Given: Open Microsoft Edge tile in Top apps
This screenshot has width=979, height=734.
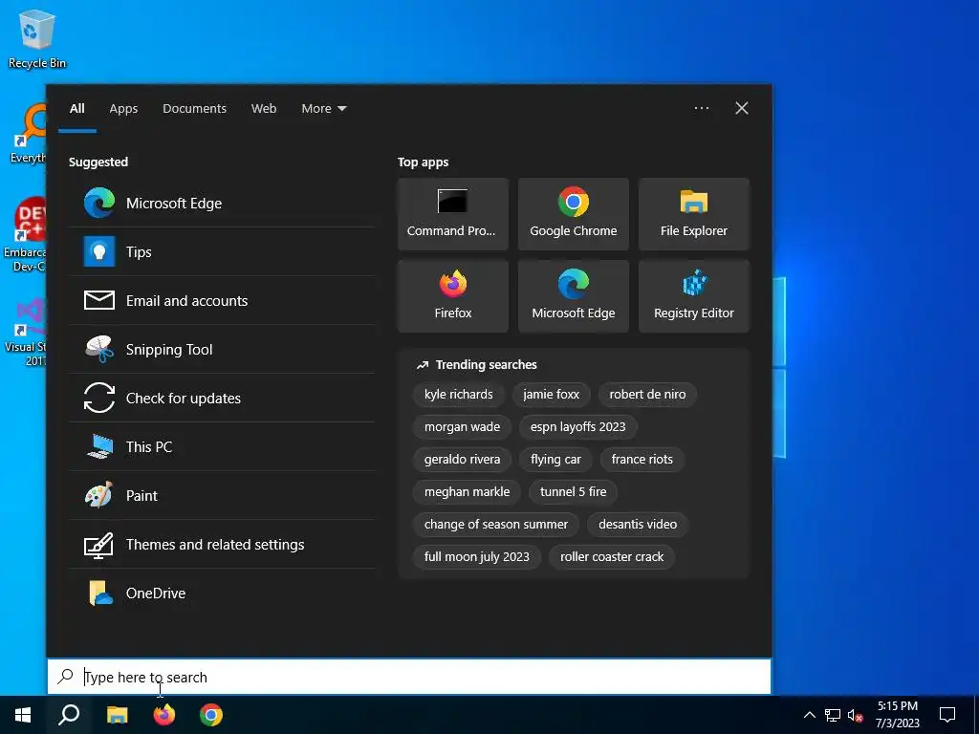Looking at the screenshot, I should point(574,296).
